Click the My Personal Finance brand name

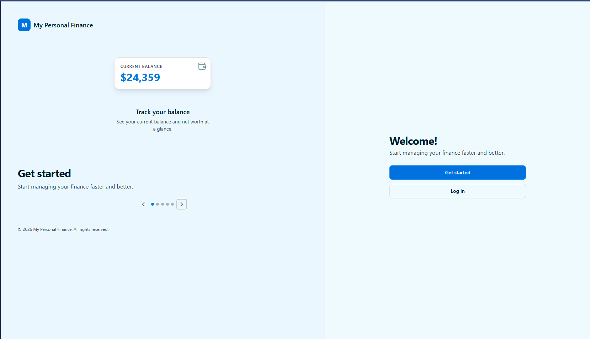[x=63, y=25]
